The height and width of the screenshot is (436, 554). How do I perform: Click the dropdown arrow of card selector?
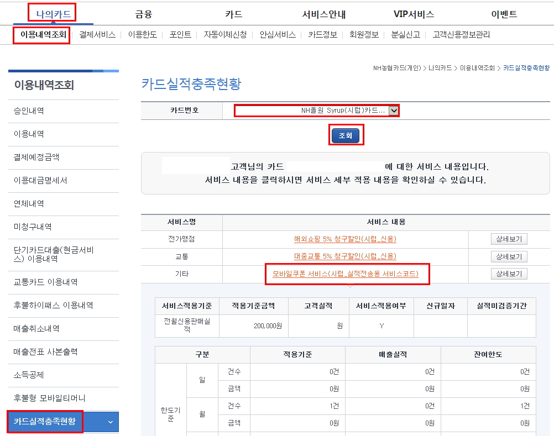click(394, 110)
